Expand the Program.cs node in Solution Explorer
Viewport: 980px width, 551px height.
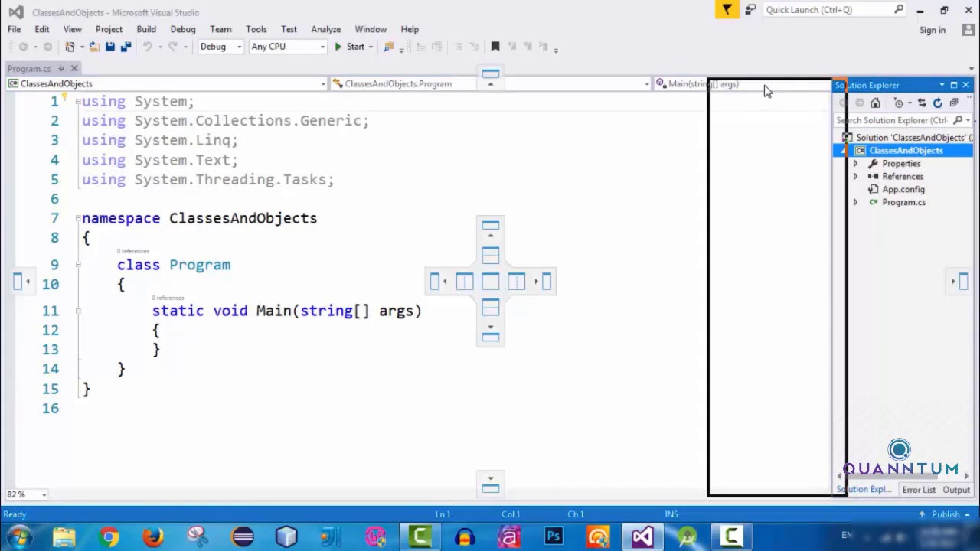click(855, 203)
